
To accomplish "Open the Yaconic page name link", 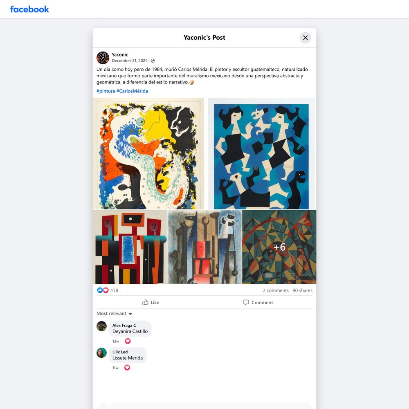I will pos(120,54).
